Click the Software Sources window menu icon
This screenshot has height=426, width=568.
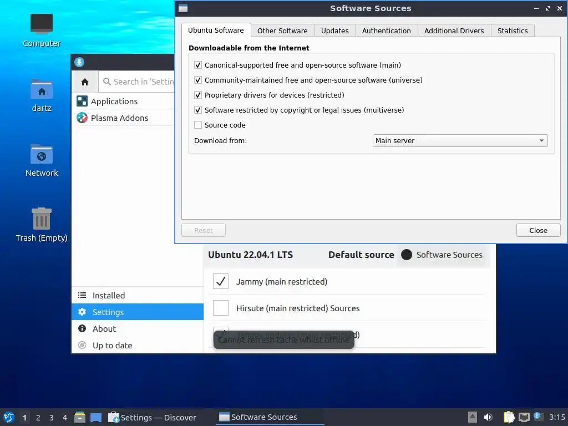[x=183, y=8]
